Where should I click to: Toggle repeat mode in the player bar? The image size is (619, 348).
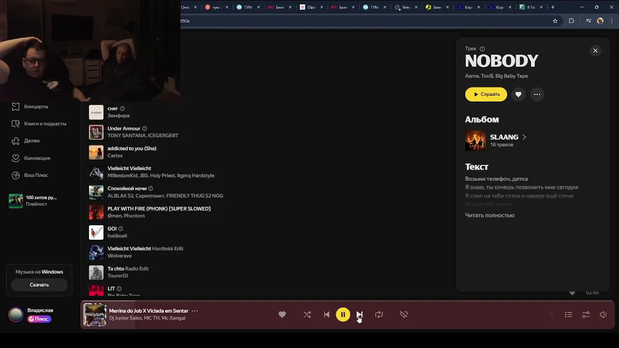click(x=379, y=315)
